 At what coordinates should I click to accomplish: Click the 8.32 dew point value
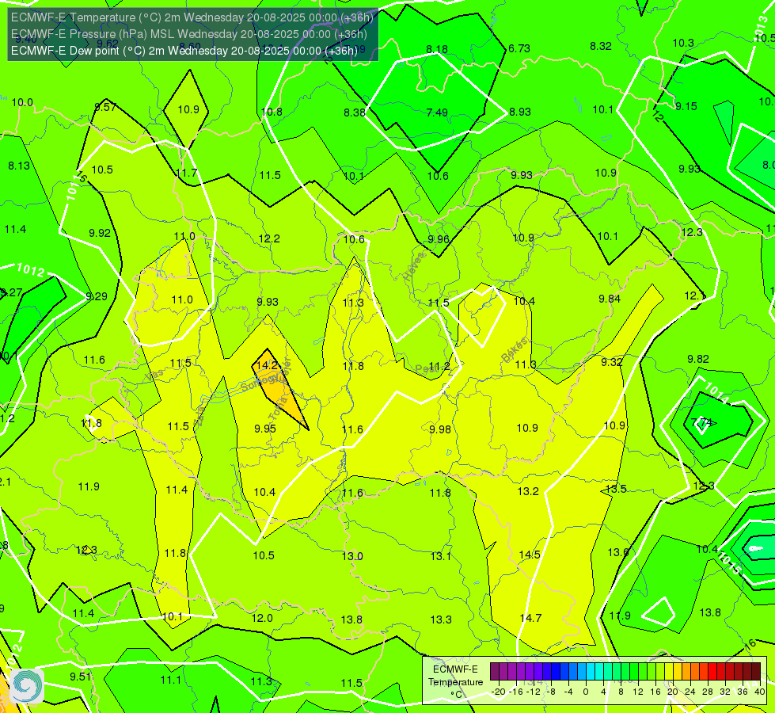click(601, 46)
